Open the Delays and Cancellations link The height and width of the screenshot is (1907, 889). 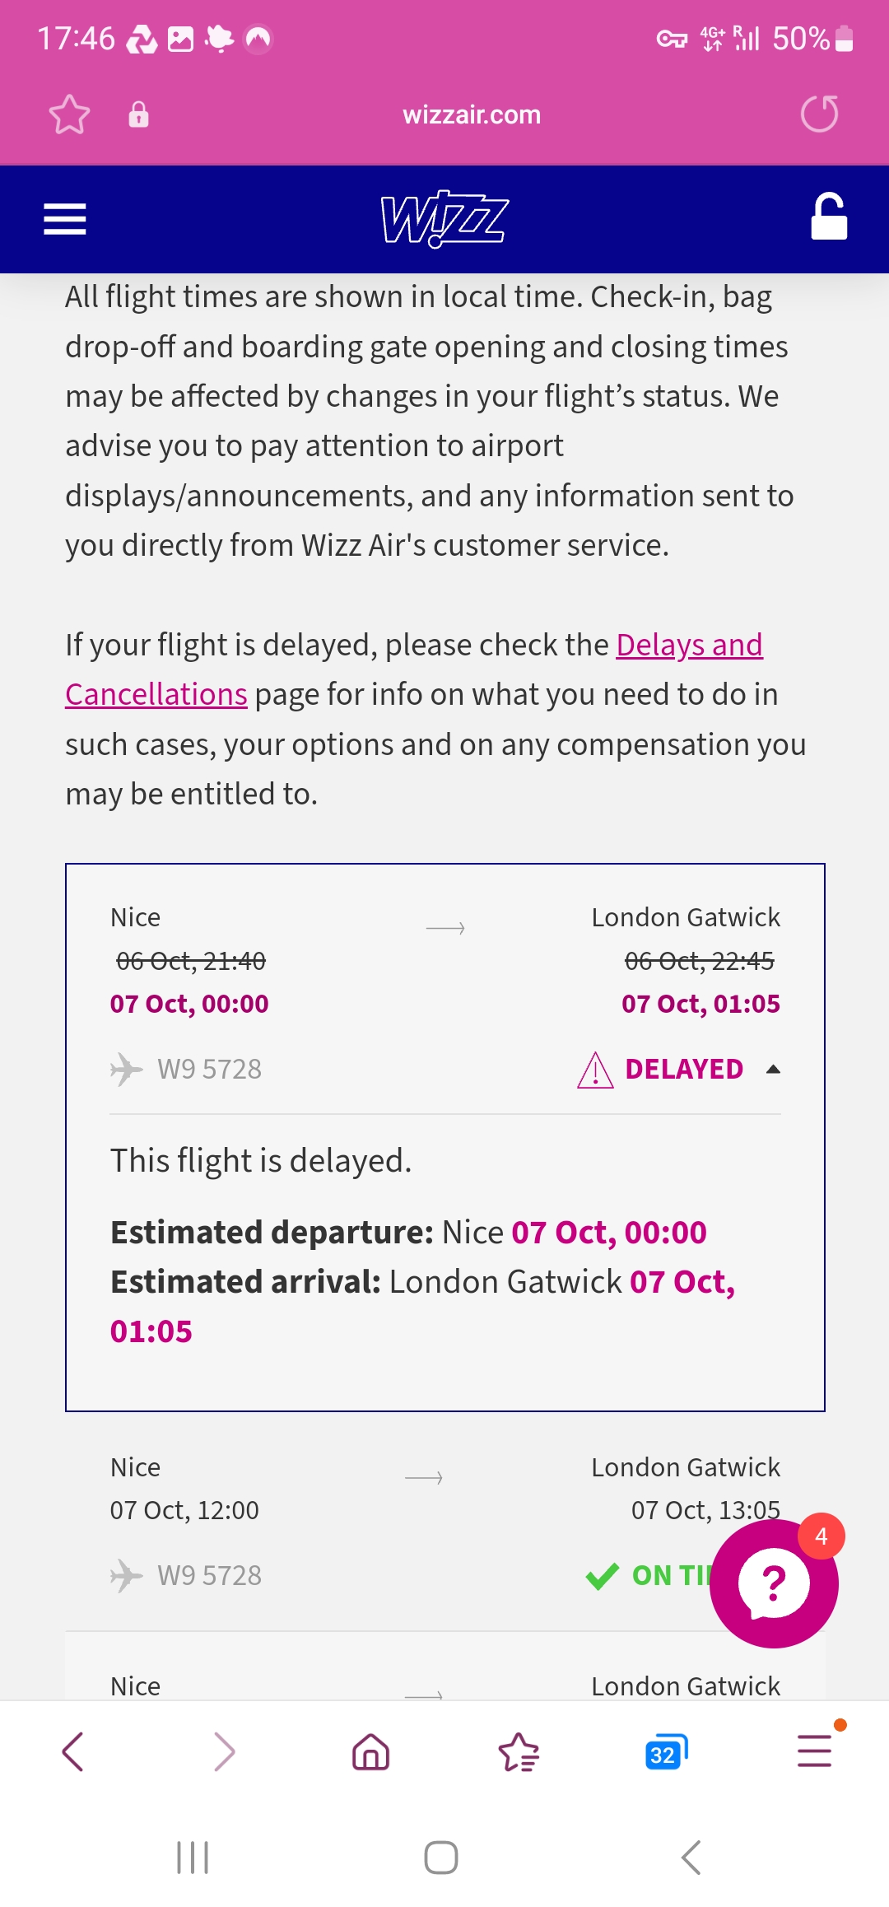coord(414,669)
